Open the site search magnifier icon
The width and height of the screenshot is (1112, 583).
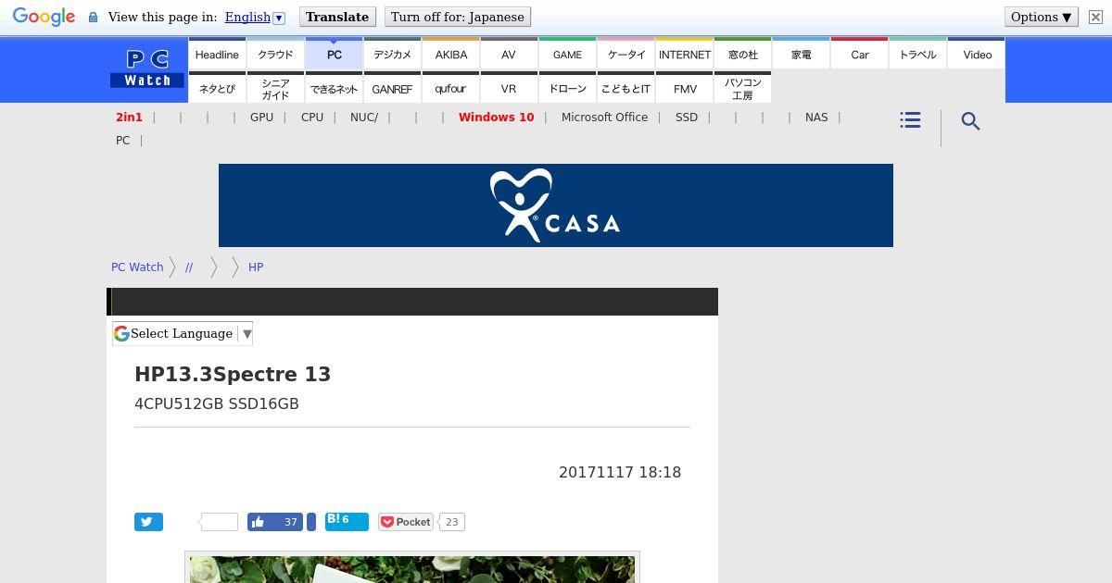click(x=970, y=121)
